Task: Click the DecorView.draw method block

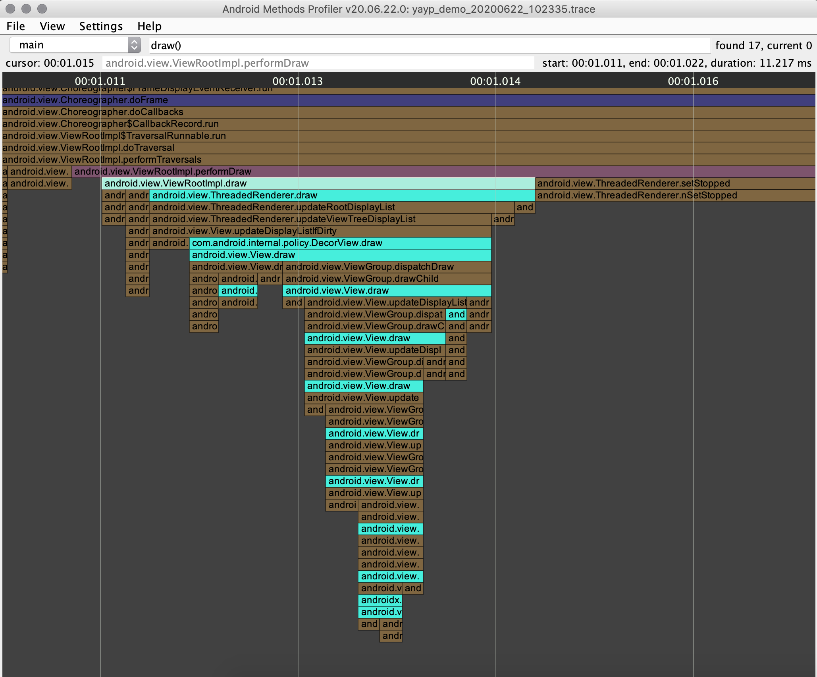Action: [x=340, y=243]
